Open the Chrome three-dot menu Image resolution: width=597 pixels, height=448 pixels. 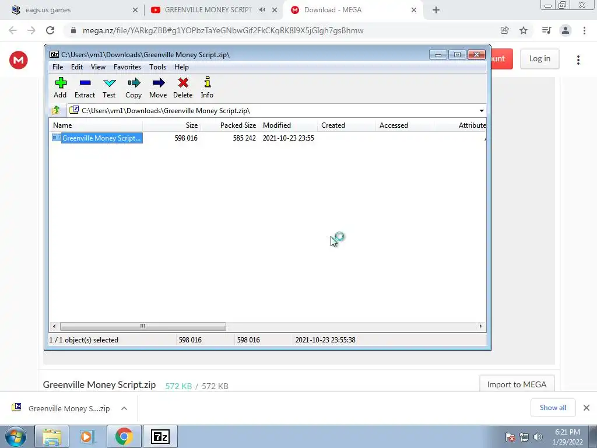pyautogui.click(x=584, y=30)
